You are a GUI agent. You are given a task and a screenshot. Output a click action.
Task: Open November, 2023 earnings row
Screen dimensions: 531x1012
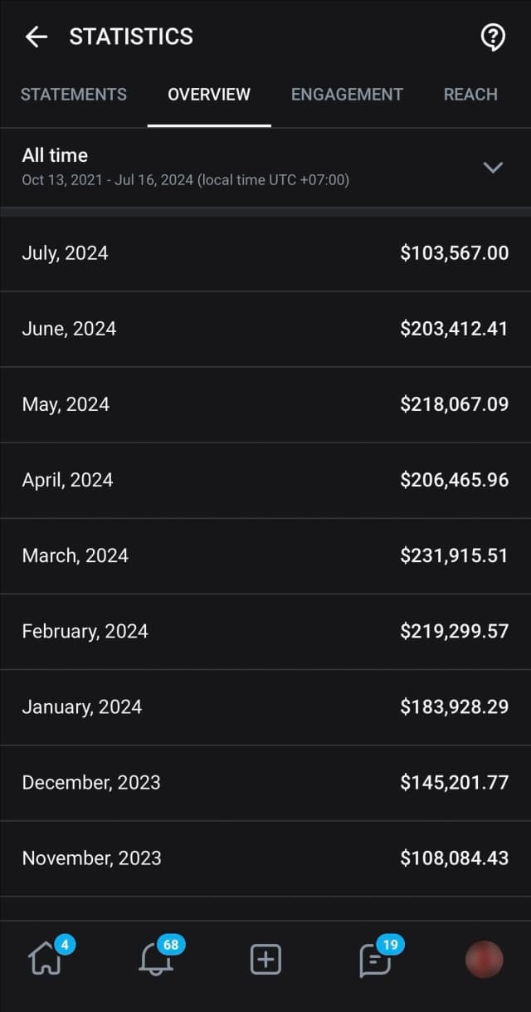point(265,858)
